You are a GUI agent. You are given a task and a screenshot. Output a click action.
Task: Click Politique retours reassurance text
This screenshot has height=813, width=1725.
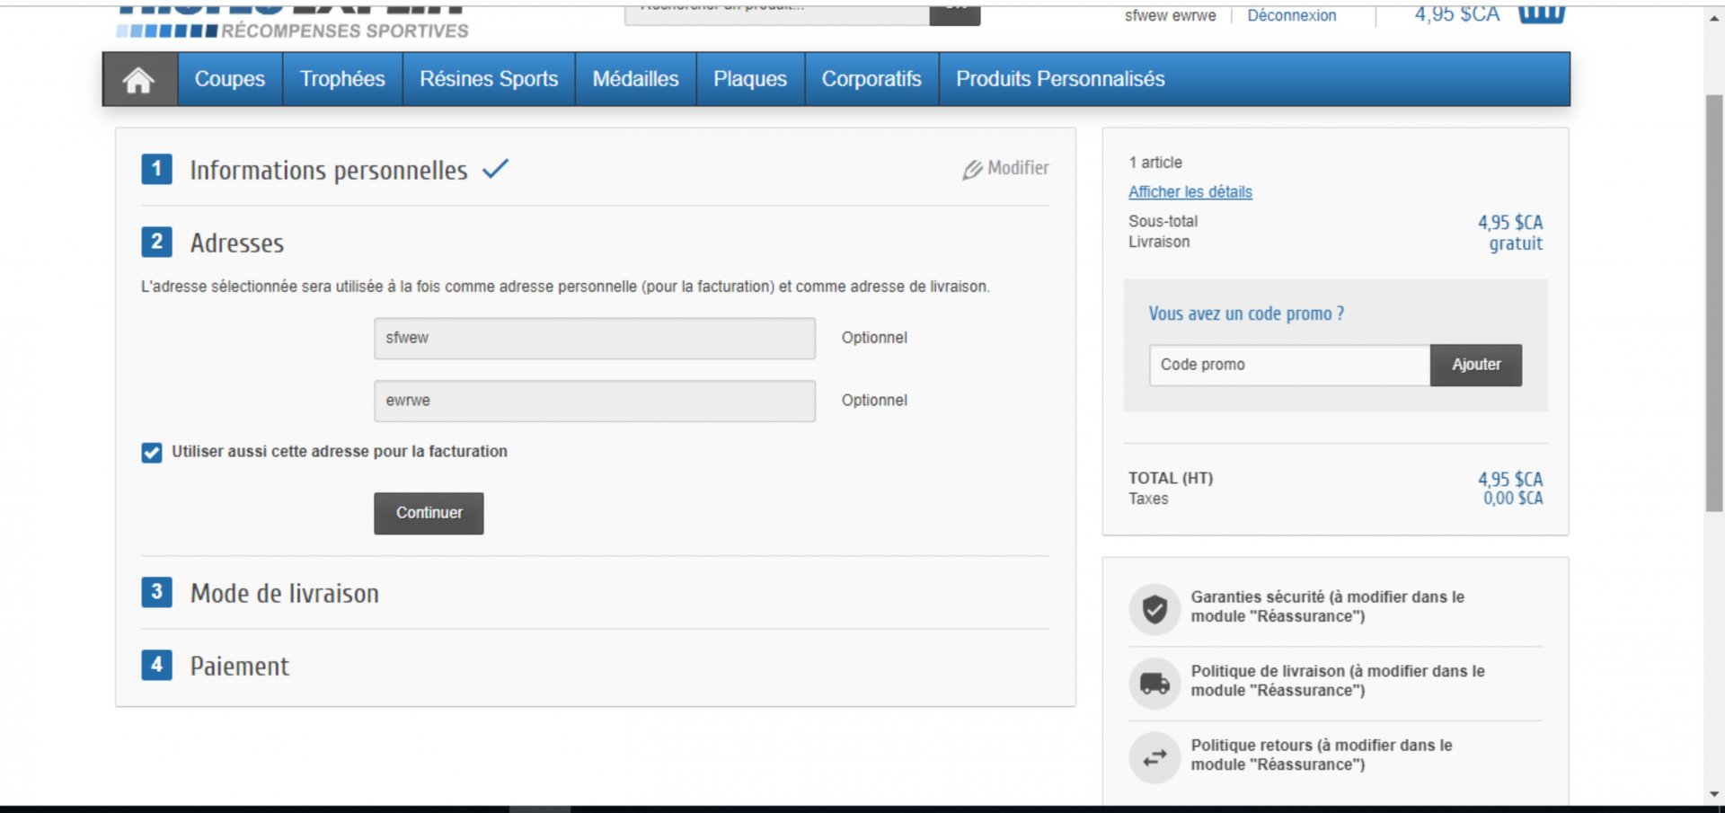tap(1321, 755)
